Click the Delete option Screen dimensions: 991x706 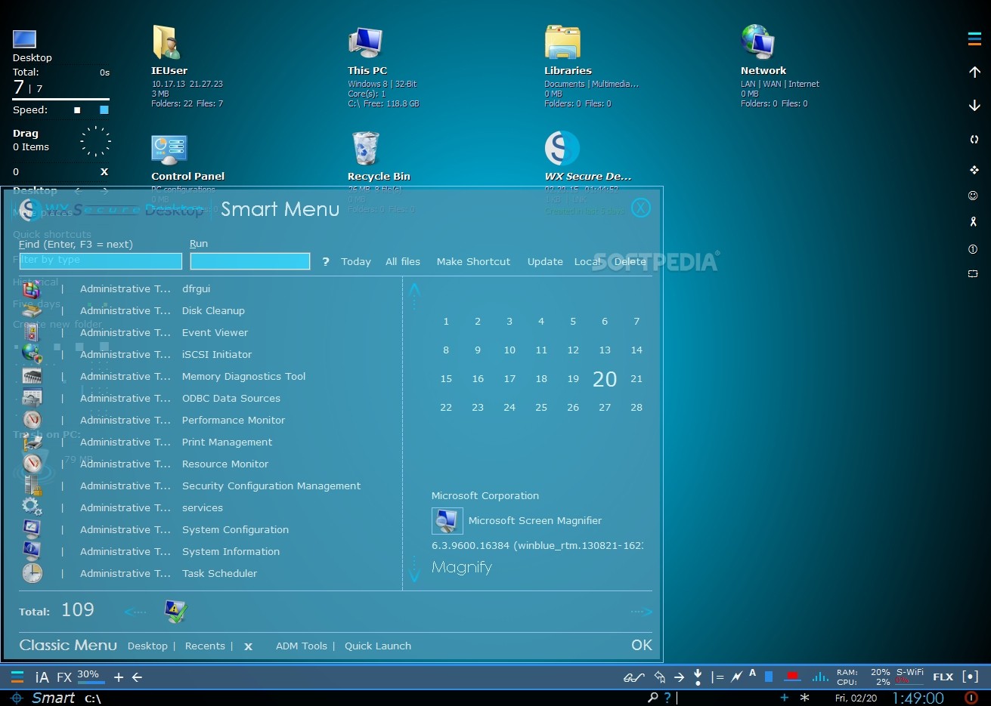tap(630, 261)
